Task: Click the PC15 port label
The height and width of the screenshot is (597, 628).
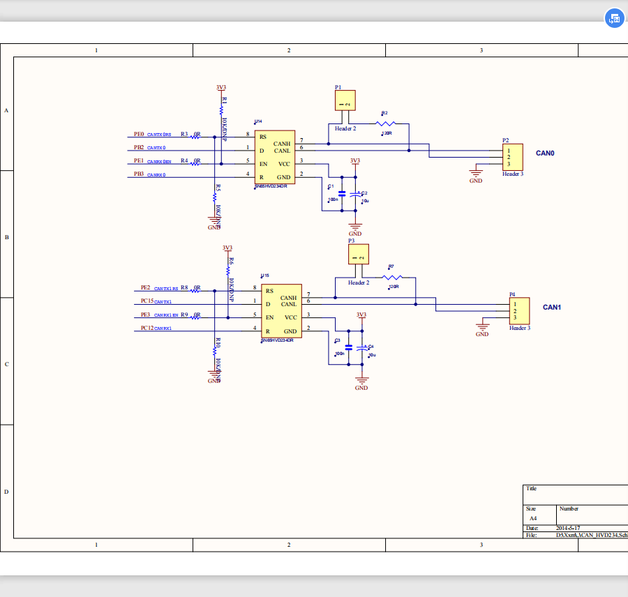Action: (x=147, y=301)
